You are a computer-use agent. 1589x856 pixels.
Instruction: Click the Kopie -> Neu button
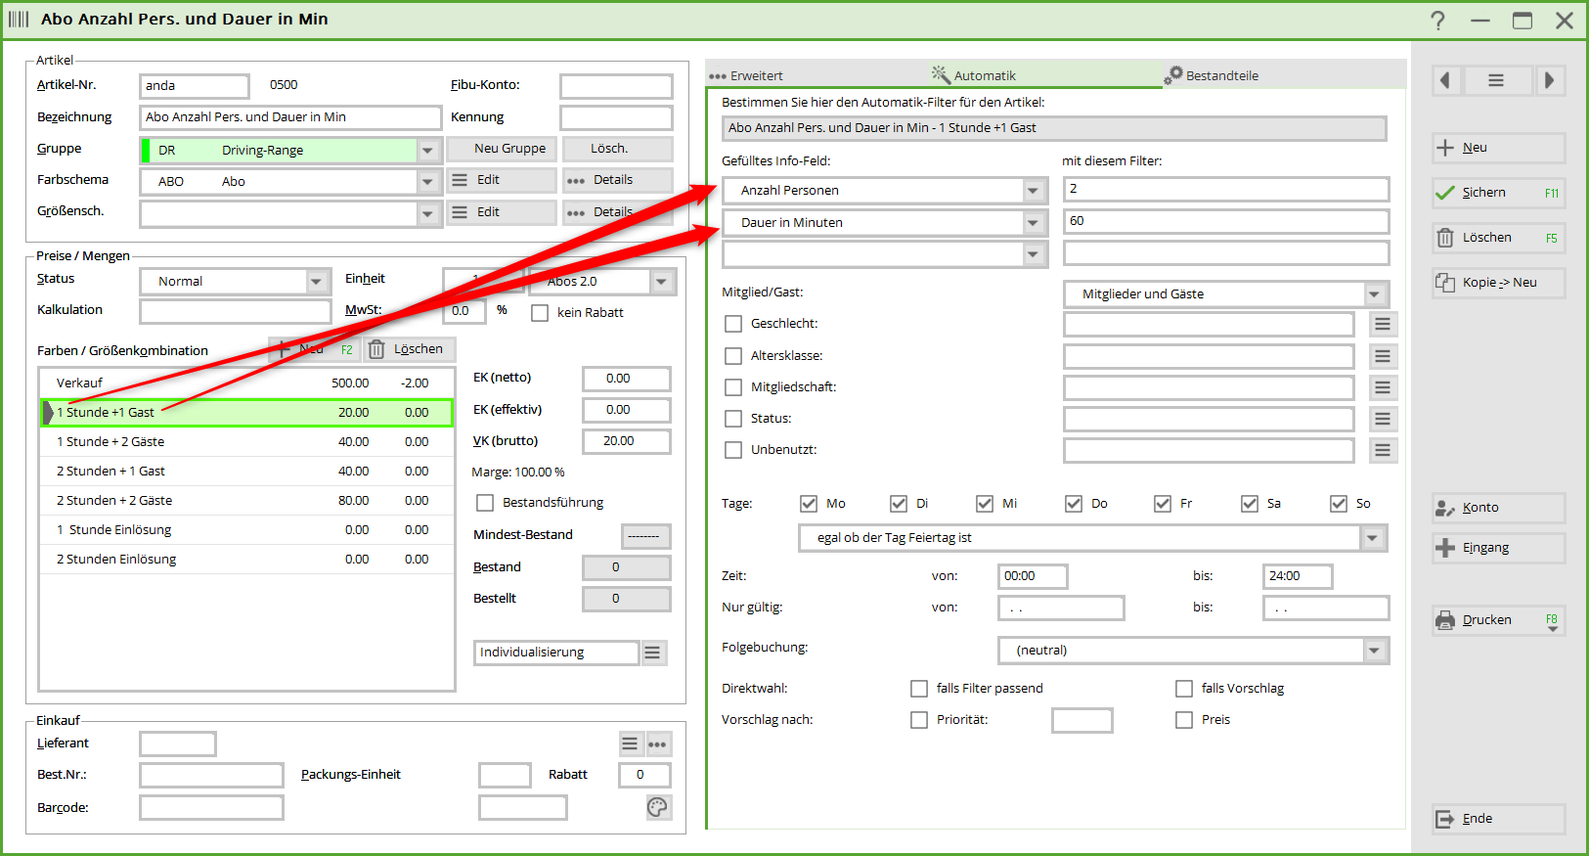[1498, 283]
